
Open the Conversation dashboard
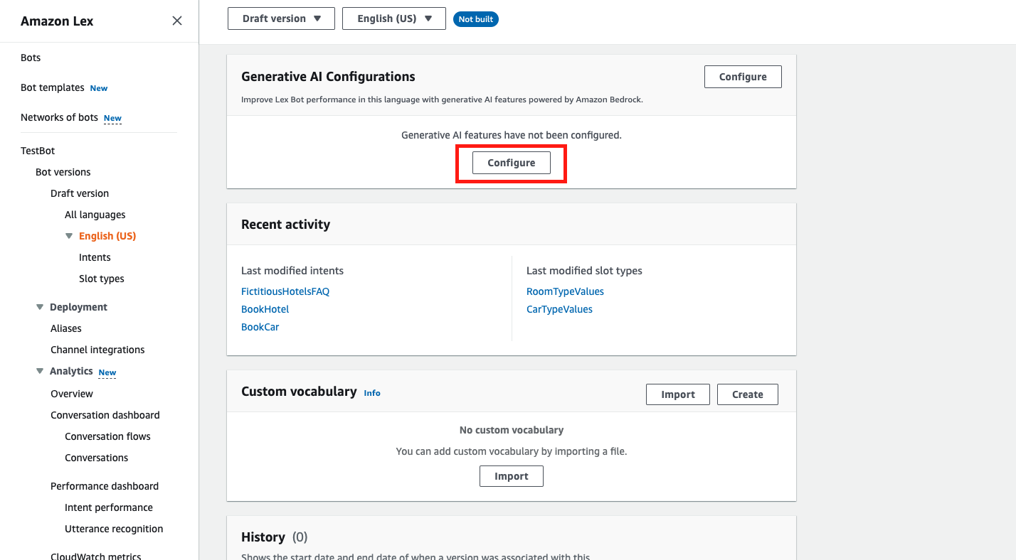105,414
